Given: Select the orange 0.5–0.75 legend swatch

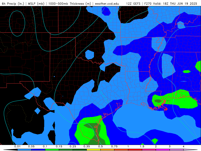Looking at the screenshot, I should (108, 150).
